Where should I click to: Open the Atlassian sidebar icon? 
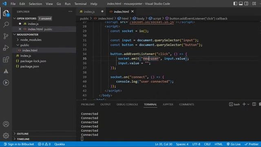6,71
